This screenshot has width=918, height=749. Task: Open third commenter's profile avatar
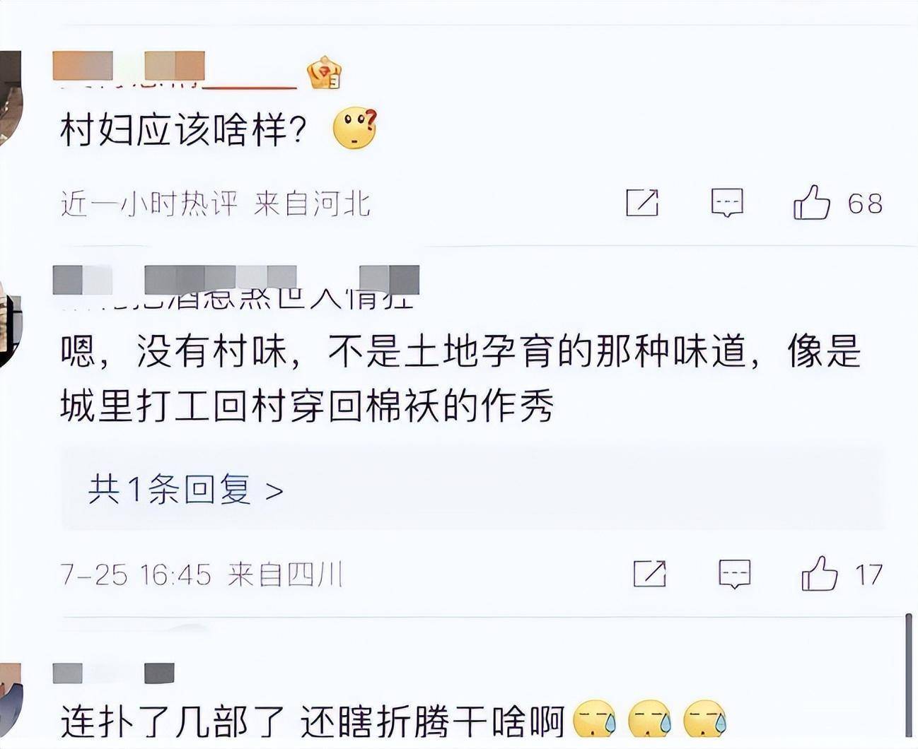(x=10, y=700)
